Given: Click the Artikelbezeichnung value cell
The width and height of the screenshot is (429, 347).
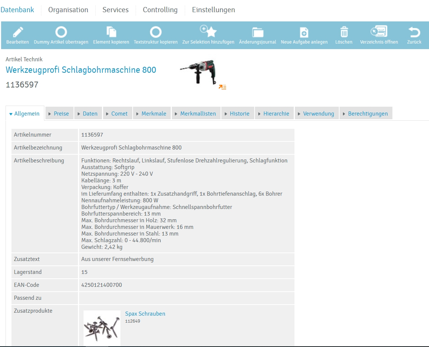Looking at the screenshot, I should [x=187, y=148].
